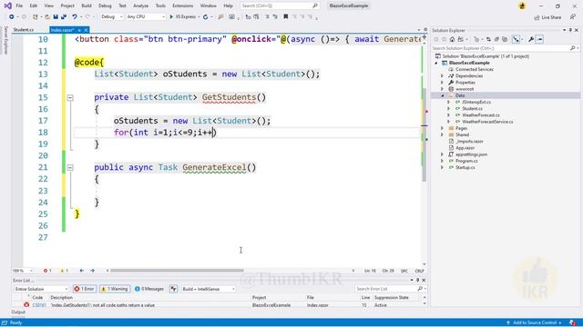Open the Debug configuration dropdown
Screen dimensions: 583x327
point(111,16)
